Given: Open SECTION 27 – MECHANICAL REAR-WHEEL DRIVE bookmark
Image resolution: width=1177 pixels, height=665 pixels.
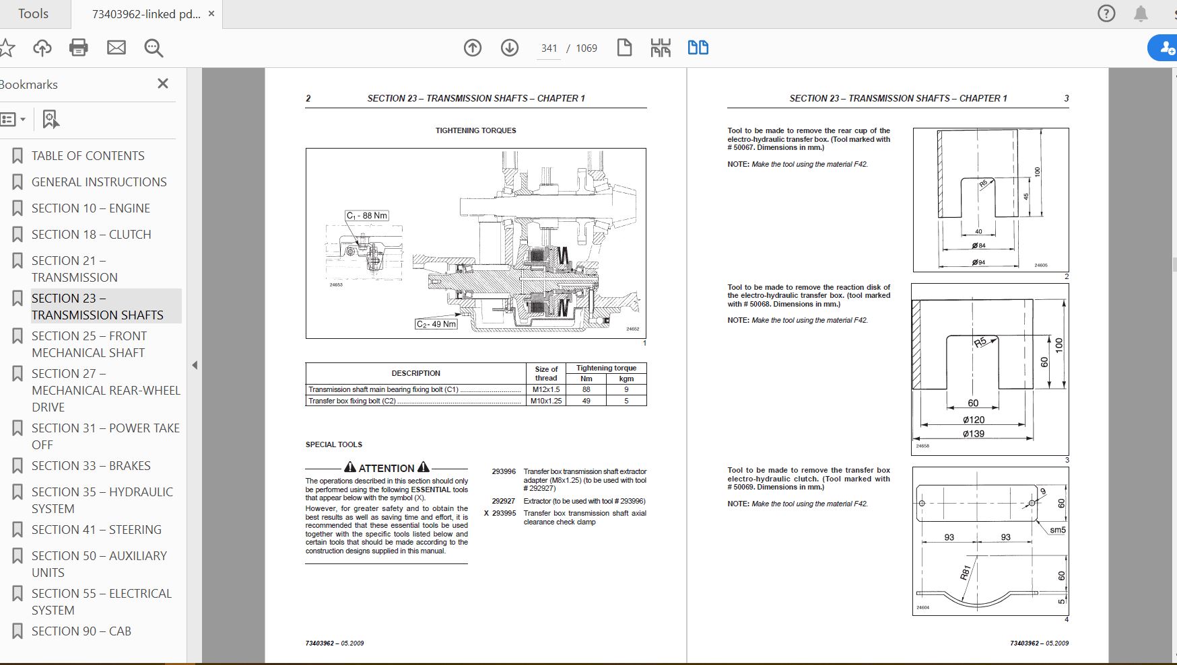Looking at the screenshot, I should (106, 390).
